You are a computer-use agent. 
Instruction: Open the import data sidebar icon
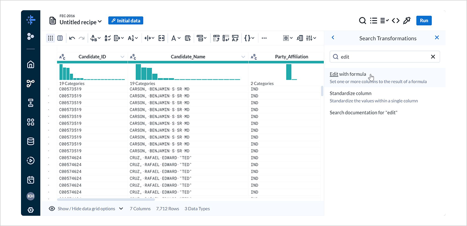click(x=30, y=103)
